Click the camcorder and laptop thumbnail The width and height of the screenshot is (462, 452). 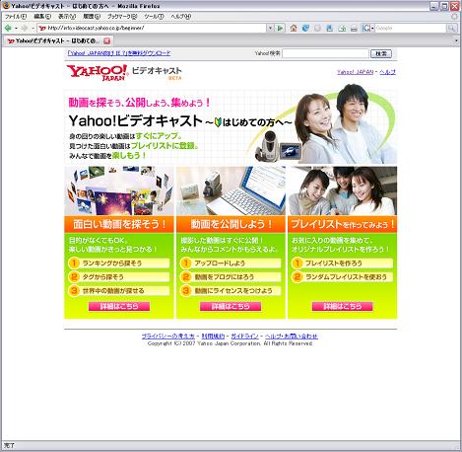[231, 190]
